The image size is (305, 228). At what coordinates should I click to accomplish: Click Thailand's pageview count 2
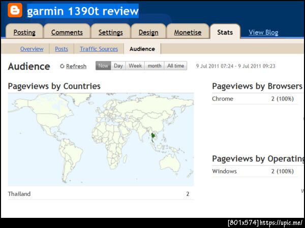188,194
